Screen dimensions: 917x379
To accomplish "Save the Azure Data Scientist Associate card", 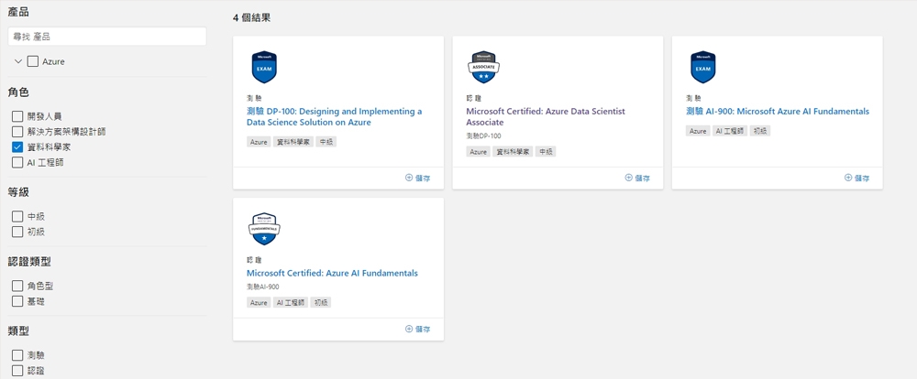I will [637, 179].
